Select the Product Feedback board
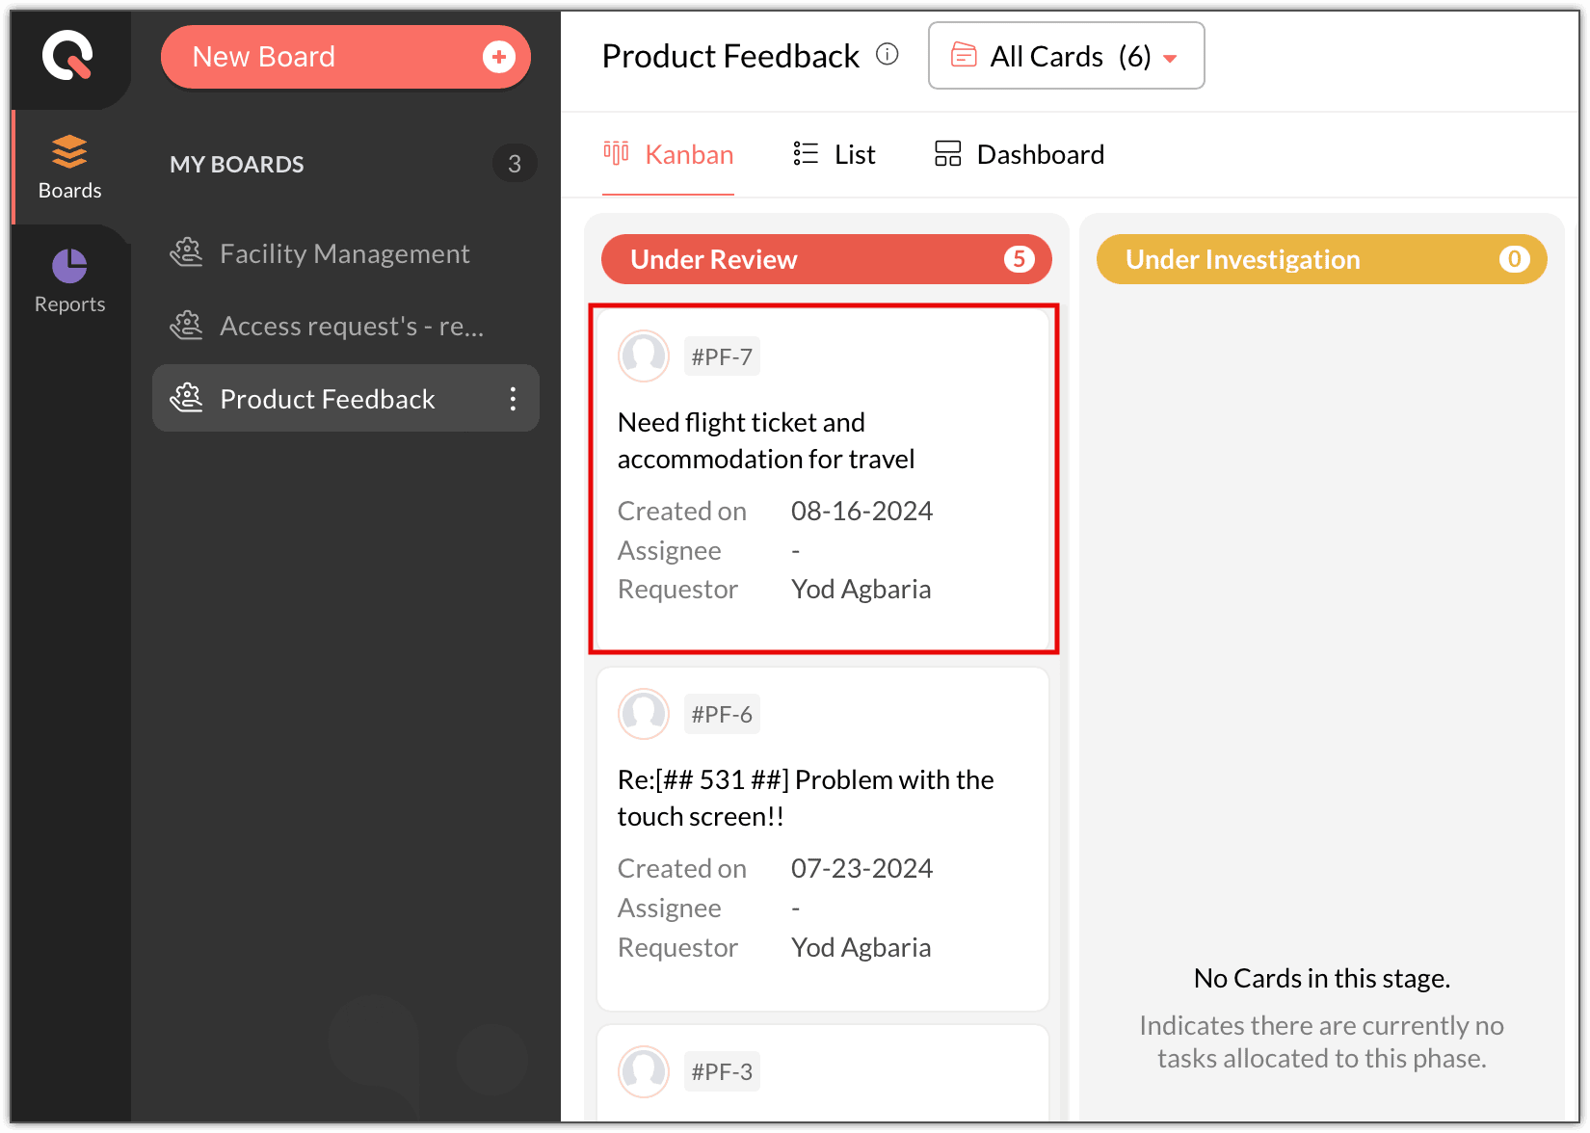This screenshot has width=1590, height=1133. coord(327,399)
